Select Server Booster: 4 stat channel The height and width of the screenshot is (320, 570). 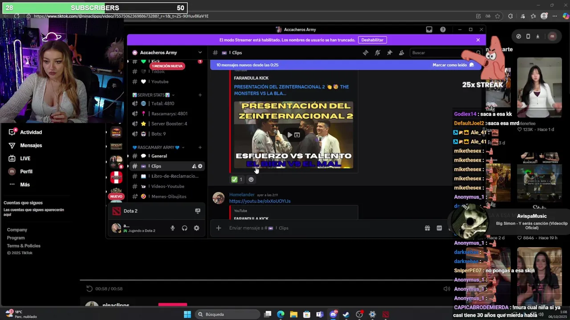(167, 124)
